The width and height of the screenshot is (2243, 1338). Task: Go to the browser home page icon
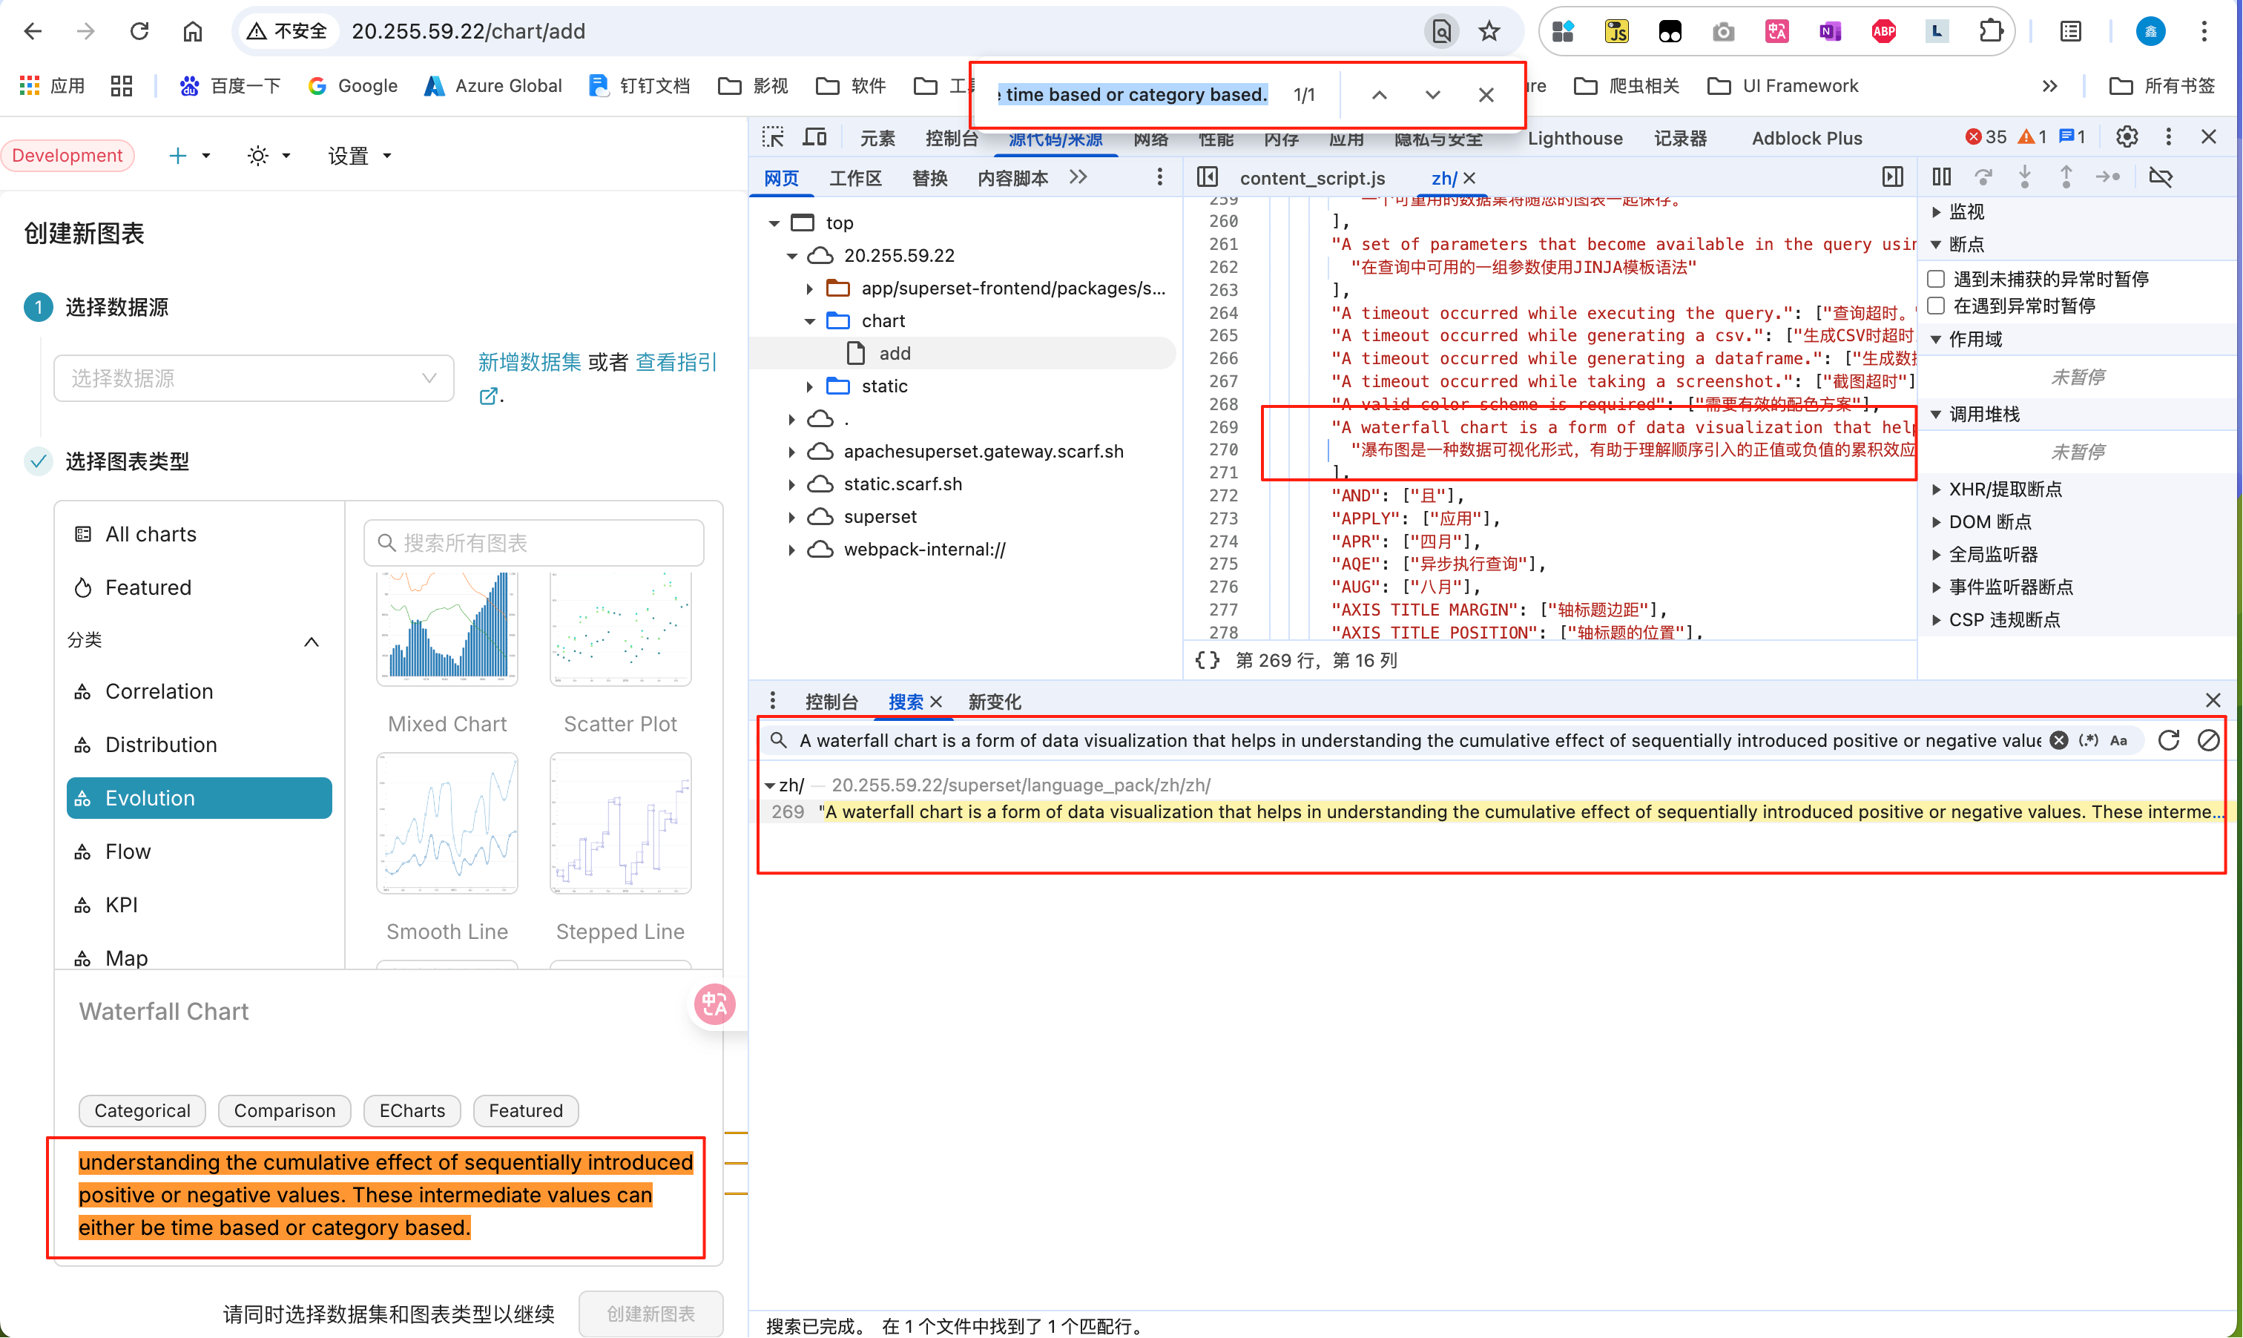tap(192, 32)
